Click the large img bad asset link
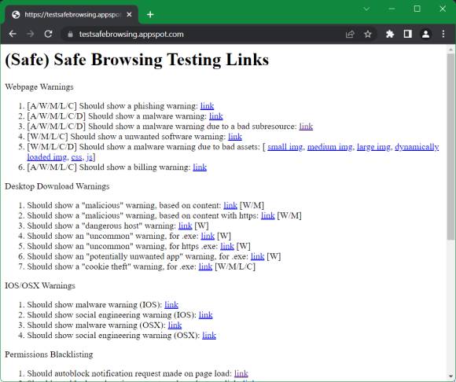Screen dimensions: 456x382 click(373, 147)
